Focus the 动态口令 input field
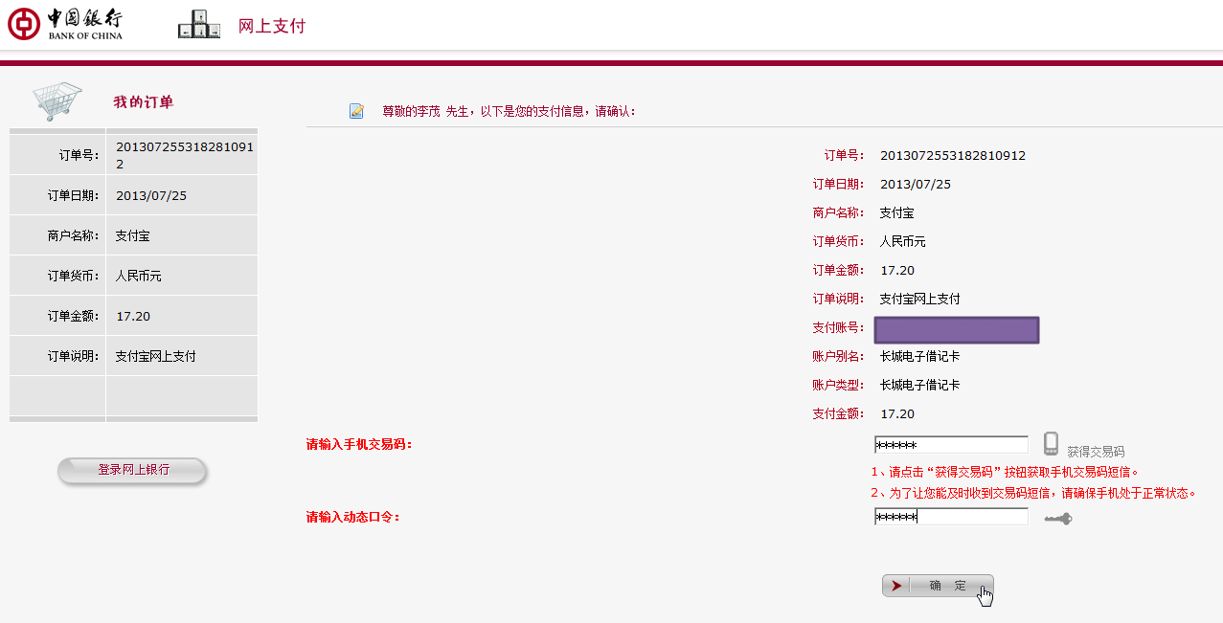Screen dimensions: 1223x623 point(951,517)
